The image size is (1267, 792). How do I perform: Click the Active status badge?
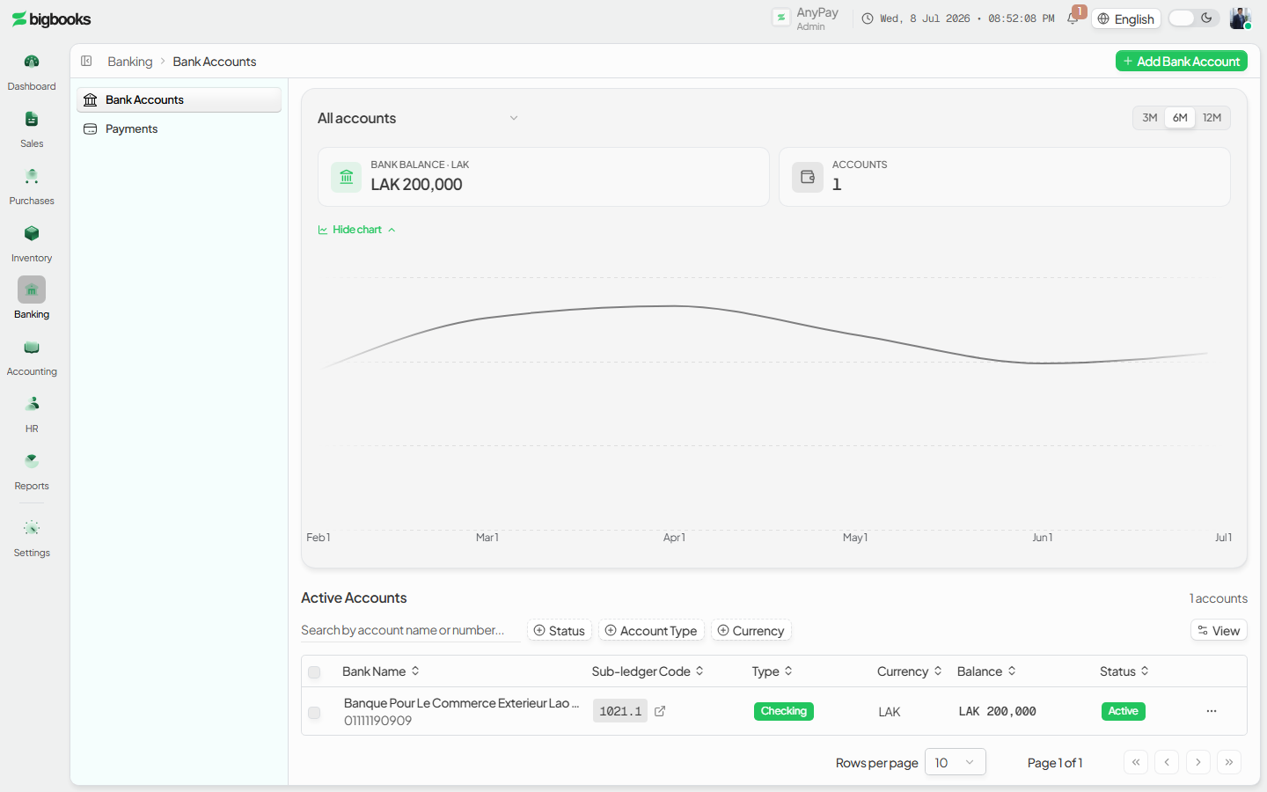1123,711
